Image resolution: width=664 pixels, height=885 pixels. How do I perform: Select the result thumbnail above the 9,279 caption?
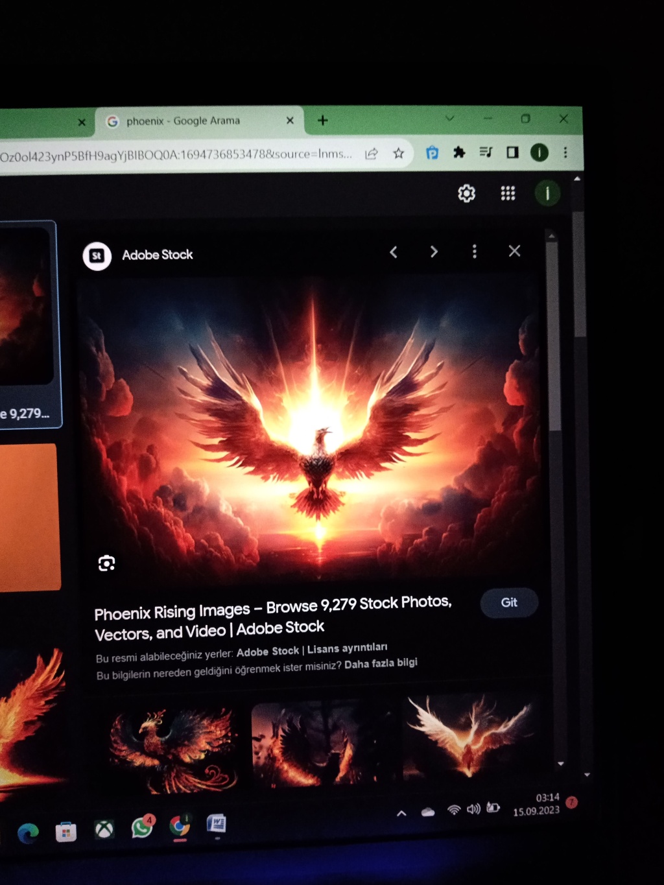pyautogui.click(x=25, y=306)
